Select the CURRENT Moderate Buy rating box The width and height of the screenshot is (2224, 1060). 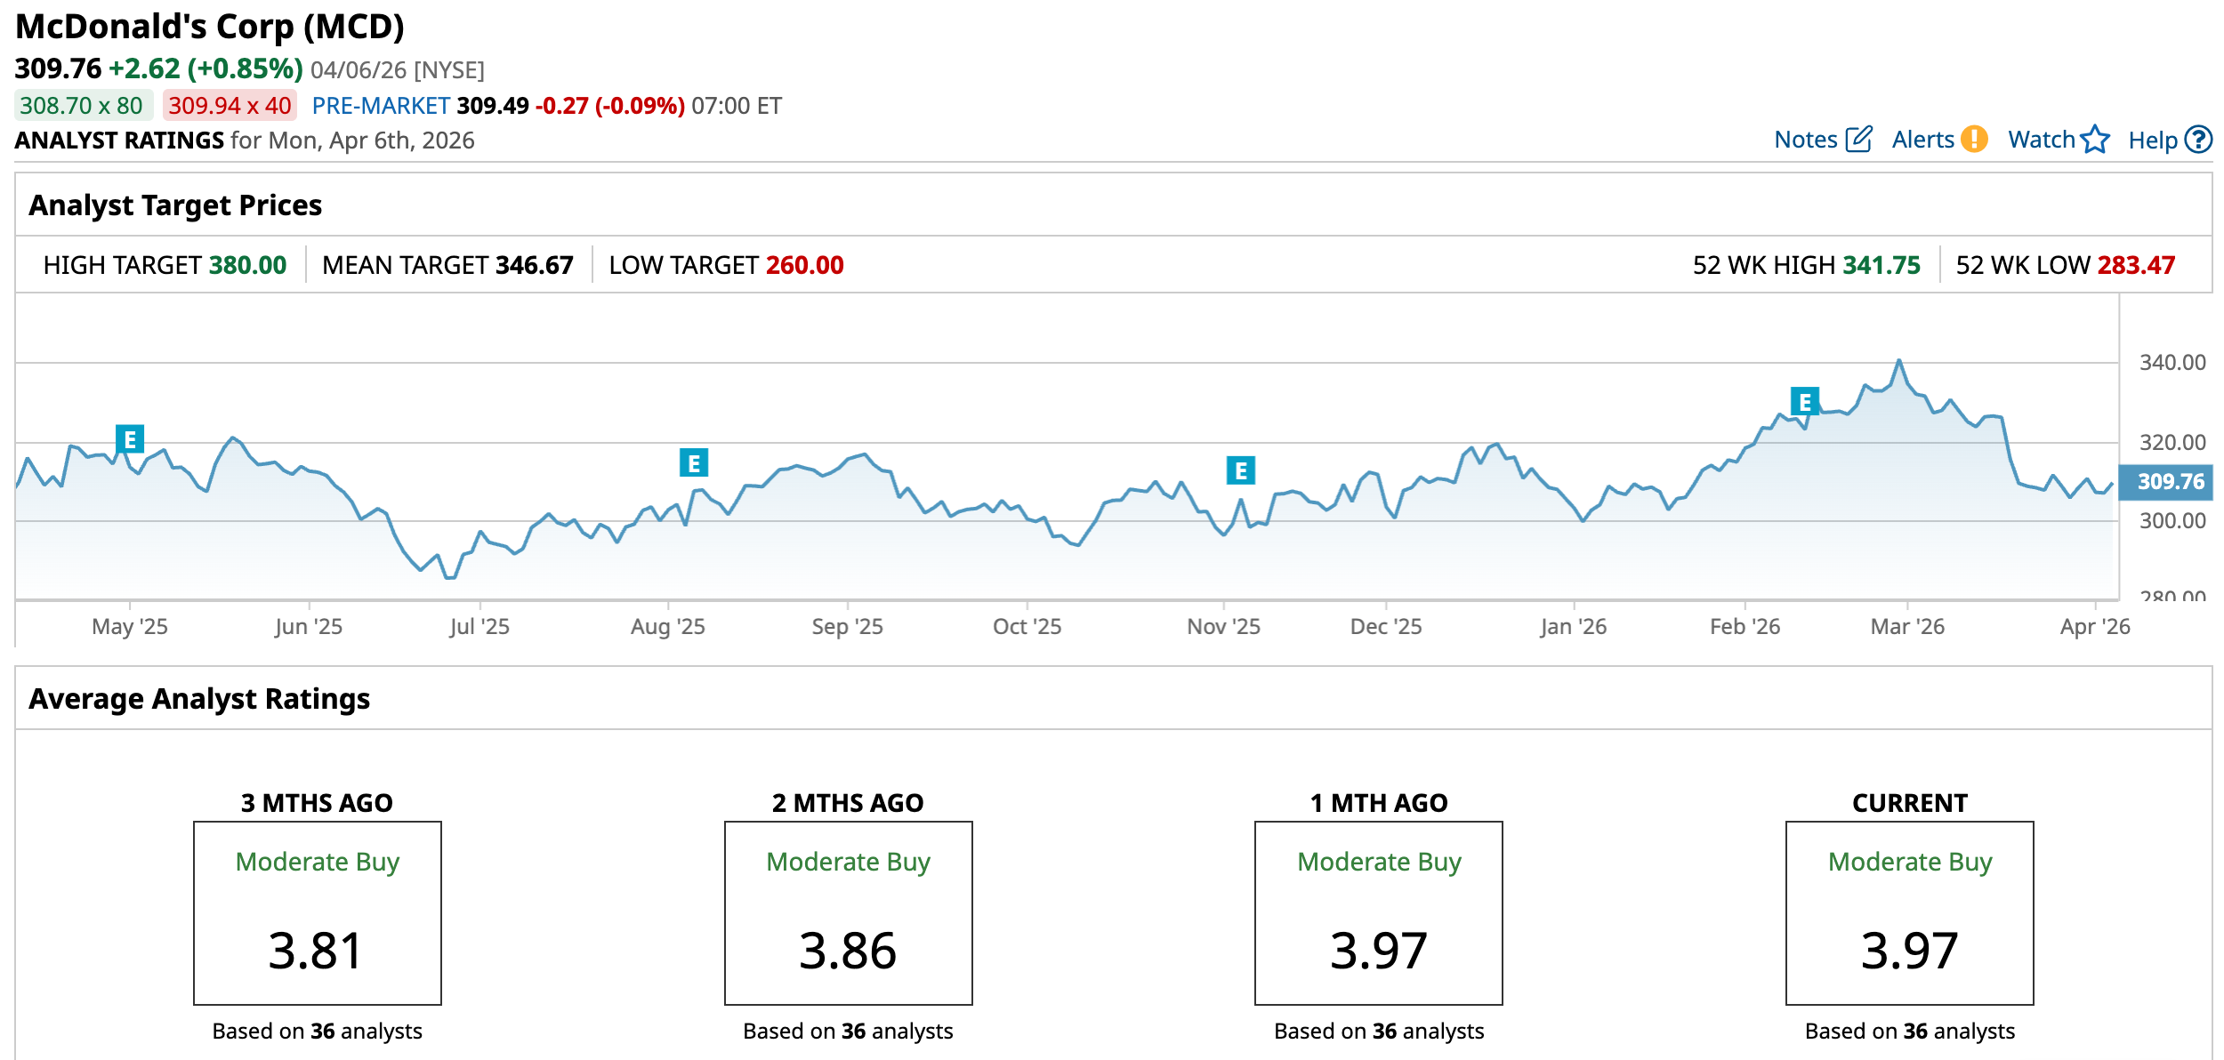click(x=1909, y=913)
